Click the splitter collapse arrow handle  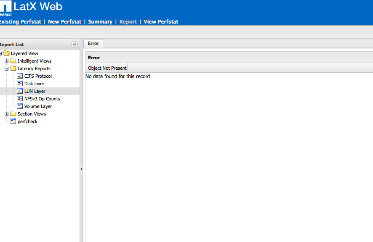[x=81, y=169]
